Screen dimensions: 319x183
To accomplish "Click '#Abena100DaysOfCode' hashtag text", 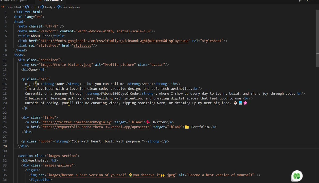I will (x=120, y=93).
